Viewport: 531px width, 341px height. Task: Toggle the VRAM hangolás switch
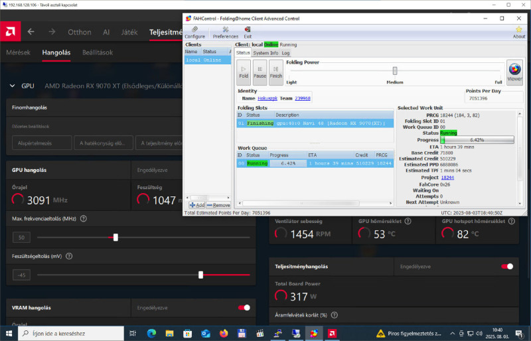click(x=244, y=308)
